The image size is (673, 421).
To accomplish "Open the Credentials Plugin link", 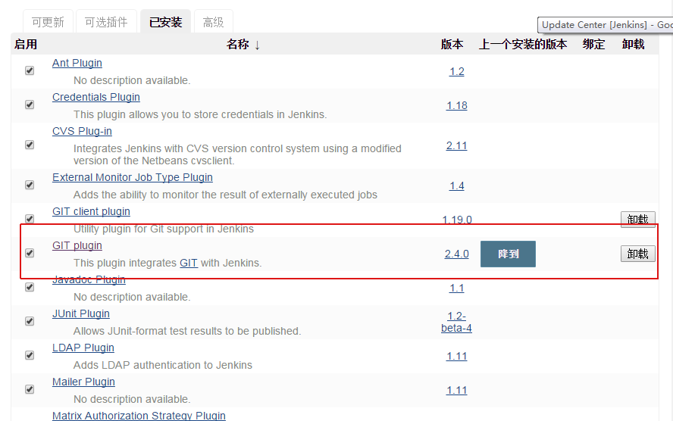I will pos(96,98).
